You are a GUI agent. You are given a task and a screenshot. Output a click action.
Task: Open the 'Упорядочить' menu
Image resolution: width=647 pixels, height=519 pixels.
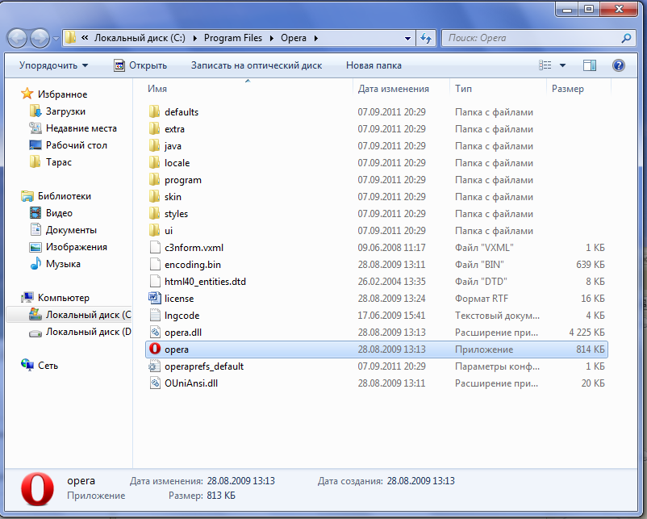53,65
